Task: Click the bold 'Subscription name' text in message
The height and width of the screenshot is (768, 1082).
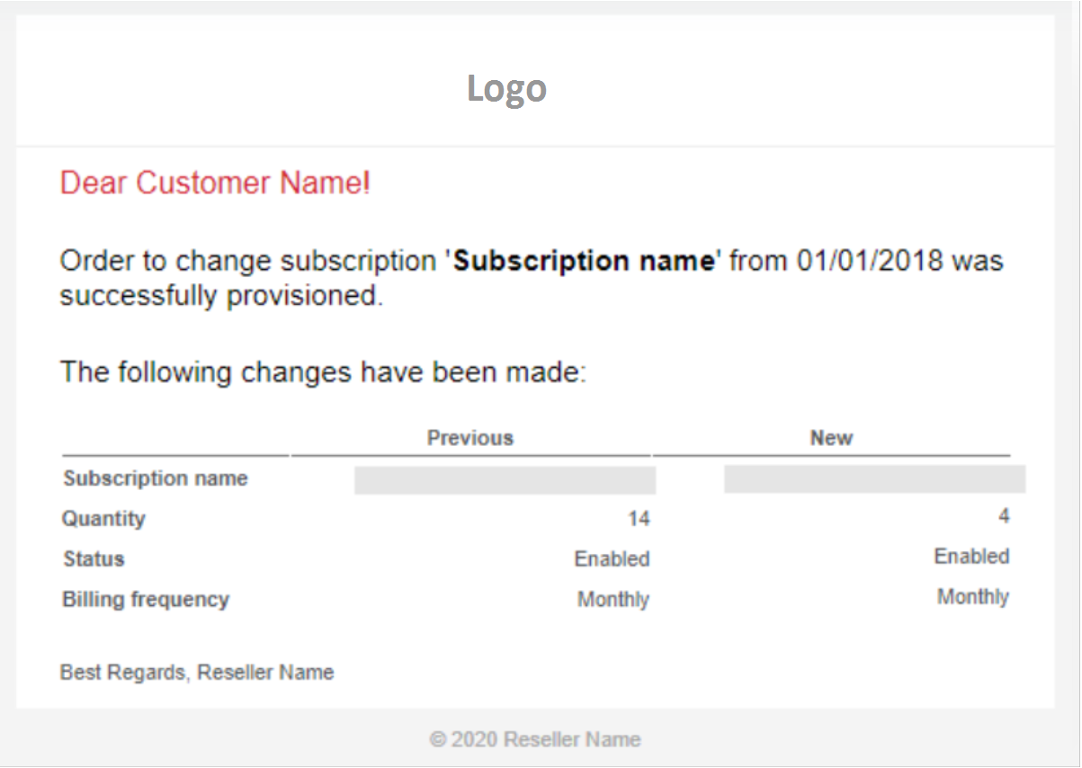Action: pos(583,262)
